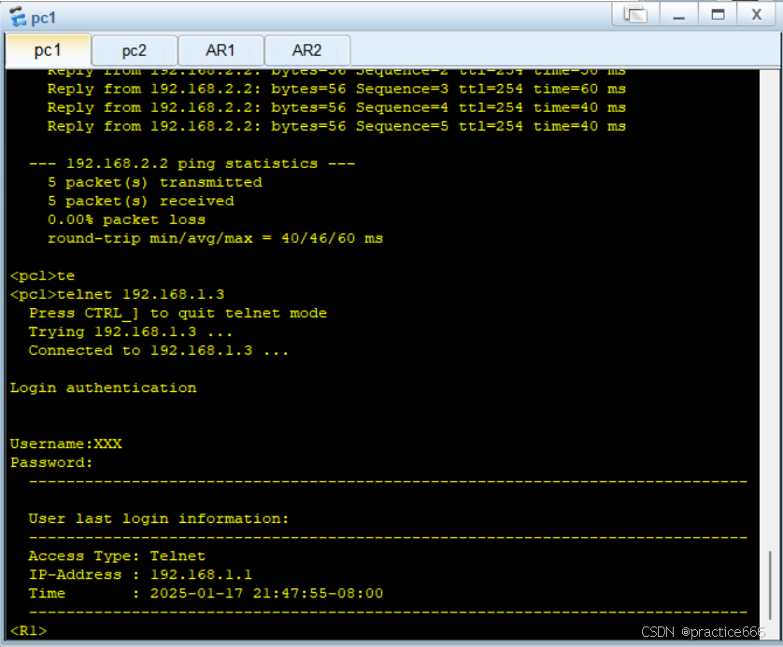This screenshot has width=783, height=647.
Task: Click 'Access Type: Telnet' line
Action: click(117, 556)
